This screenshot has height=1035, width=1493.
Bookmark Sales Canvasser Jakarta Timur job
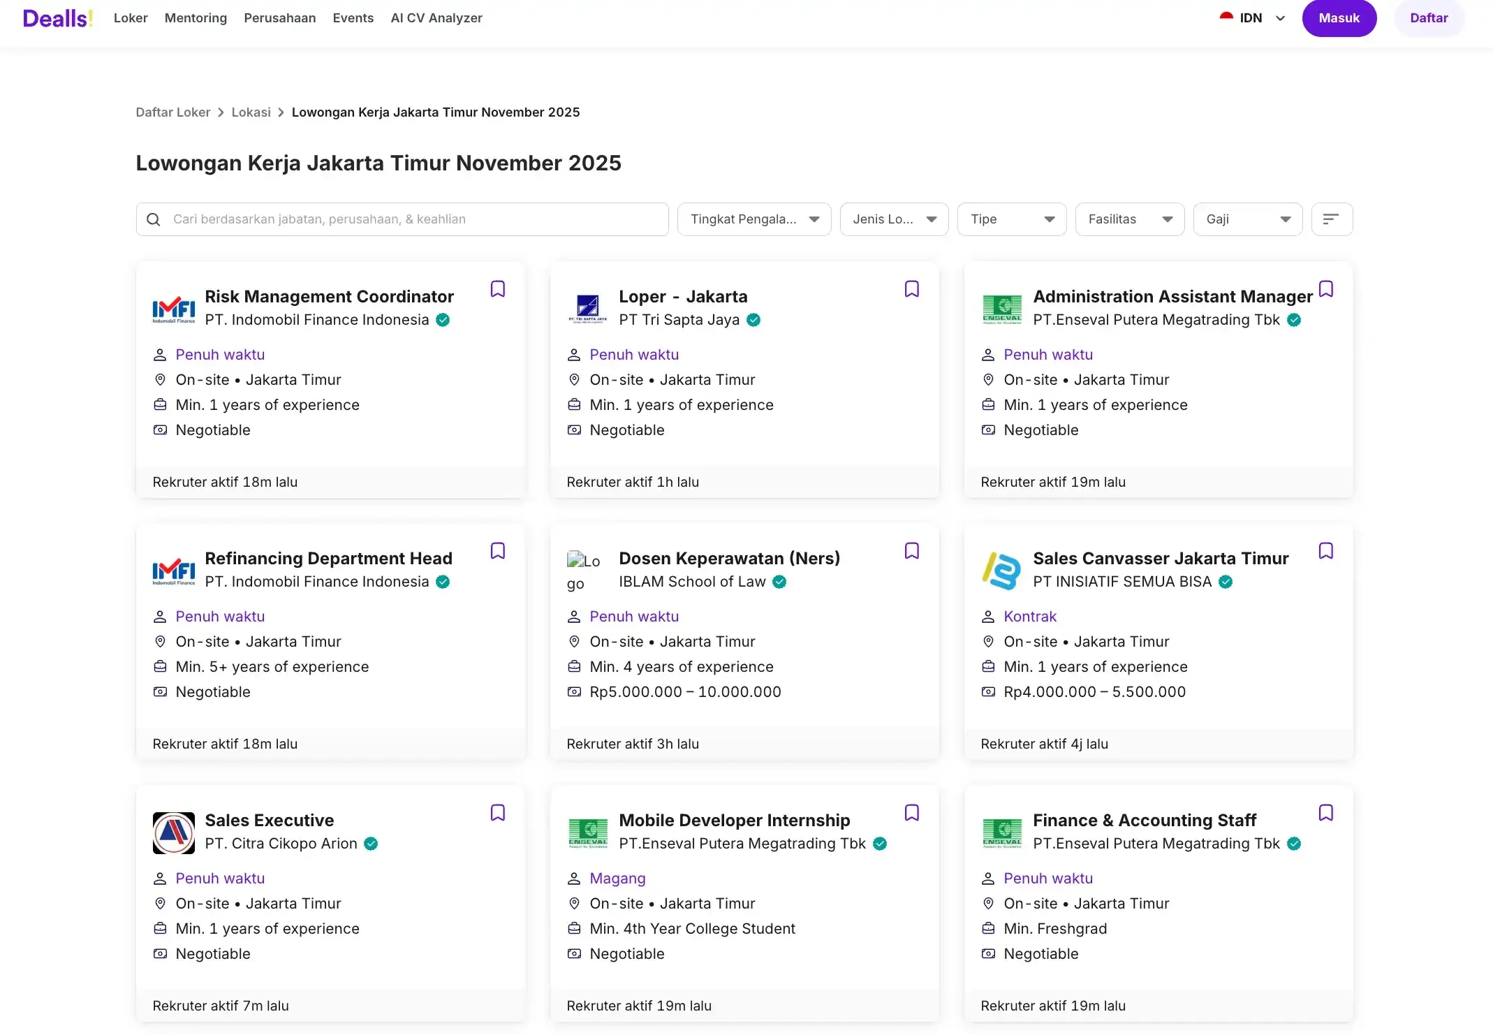[1325, 551]
